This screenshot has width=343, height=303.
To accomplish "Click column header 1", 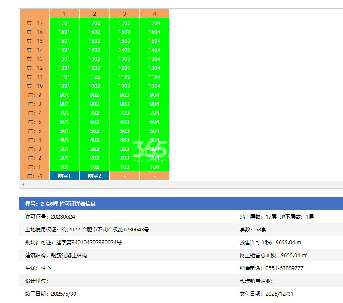I will [x=64, y=14].
